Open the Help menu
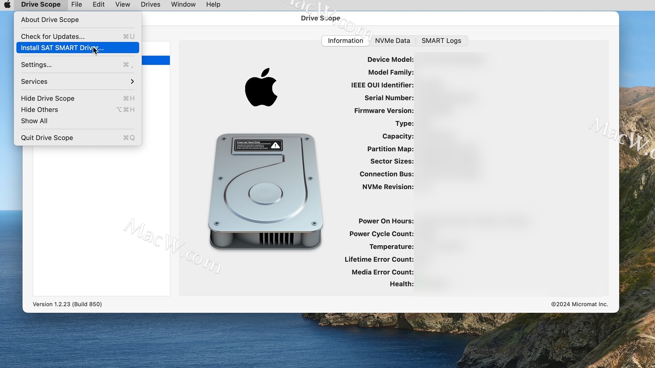The image size is (655, 368). point(213,4)
